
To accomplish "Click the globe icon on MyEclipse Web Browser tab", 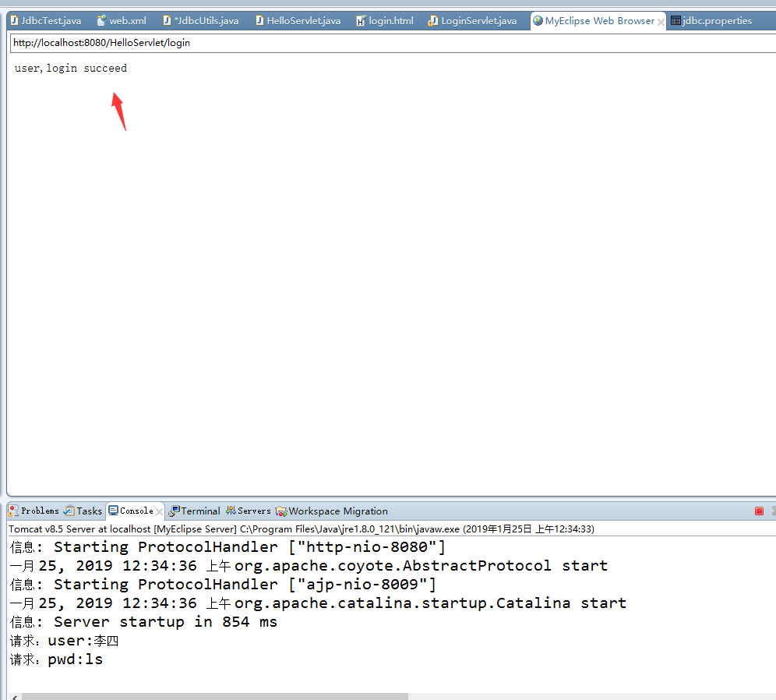I will (x=536, y=21).
